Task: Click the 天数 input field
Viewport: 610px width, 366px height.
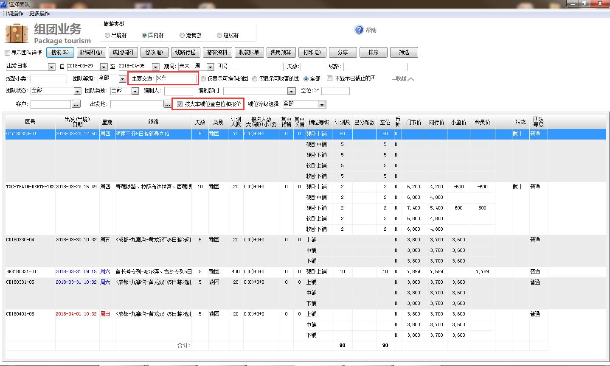Action: 313,67
